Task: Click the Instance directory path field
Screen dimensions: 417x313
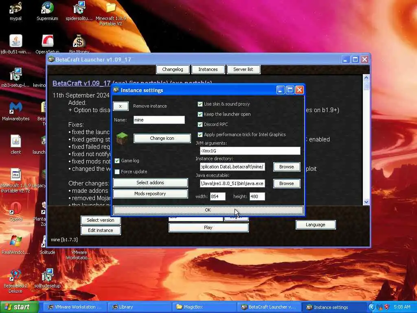Action: (x=232, y=167)
